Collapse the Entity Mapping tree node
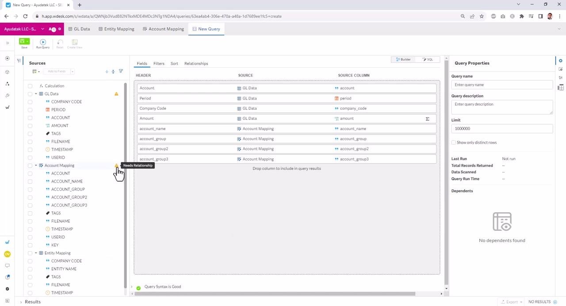Screen dimensions: 566x306 coord(36,253)
